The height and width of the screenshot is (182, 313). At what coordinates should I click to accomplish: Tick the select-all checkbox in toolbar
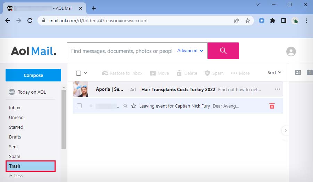pos(79,73)
